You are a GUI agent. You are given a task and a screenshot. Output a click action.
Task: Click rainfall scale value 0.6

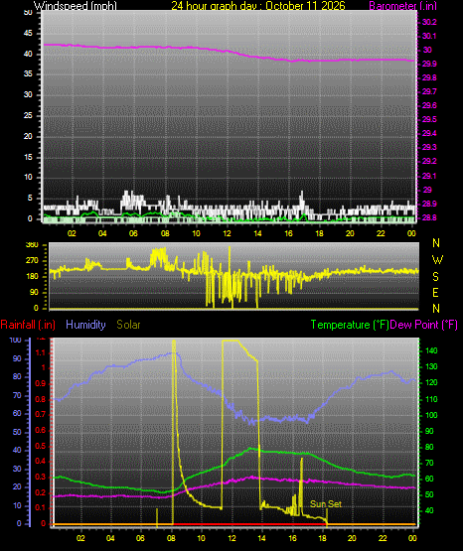click(41, 430)
